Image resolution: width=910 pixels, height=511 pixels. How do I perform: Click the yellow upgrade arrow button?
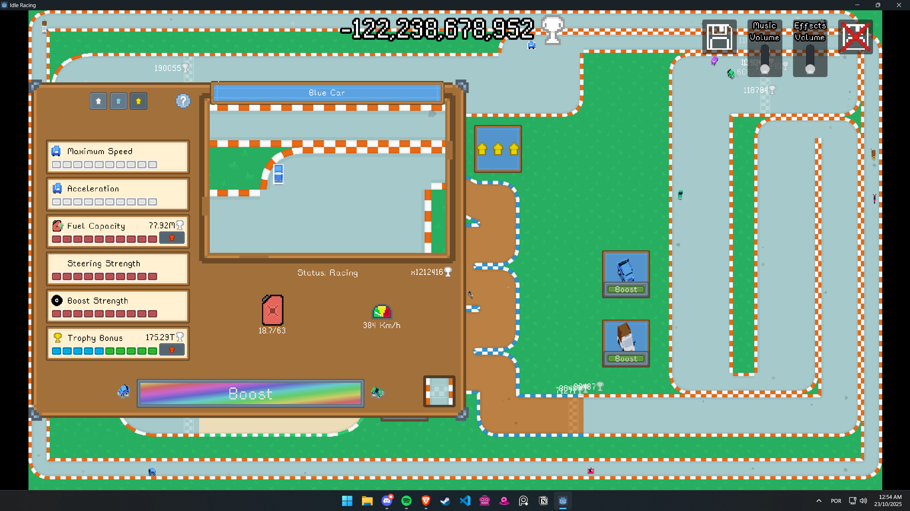138,101
